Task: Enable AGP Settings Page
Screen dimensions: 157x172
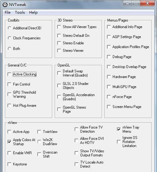Action: [109, 37]
